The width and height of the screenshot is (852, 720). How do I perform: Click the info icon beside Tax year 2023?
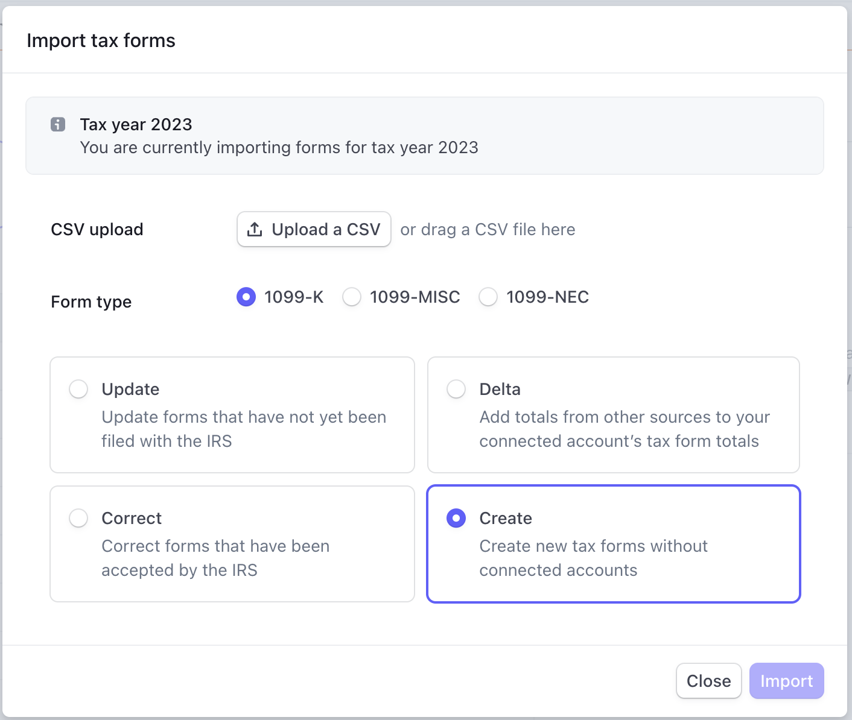58,125
